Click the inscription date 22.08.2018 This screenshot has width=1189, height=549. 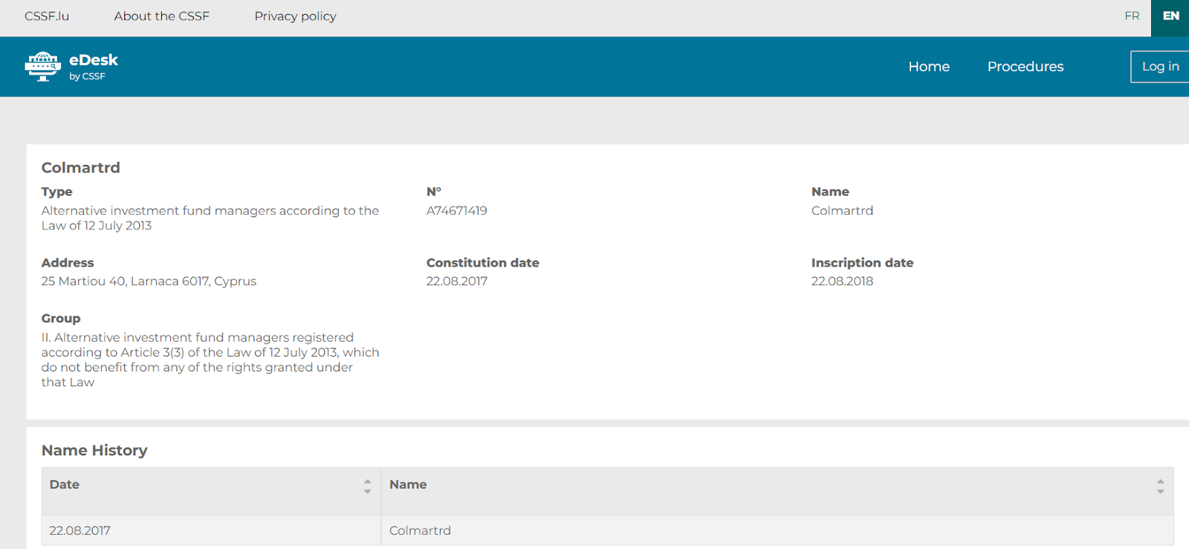pos(842,282)
